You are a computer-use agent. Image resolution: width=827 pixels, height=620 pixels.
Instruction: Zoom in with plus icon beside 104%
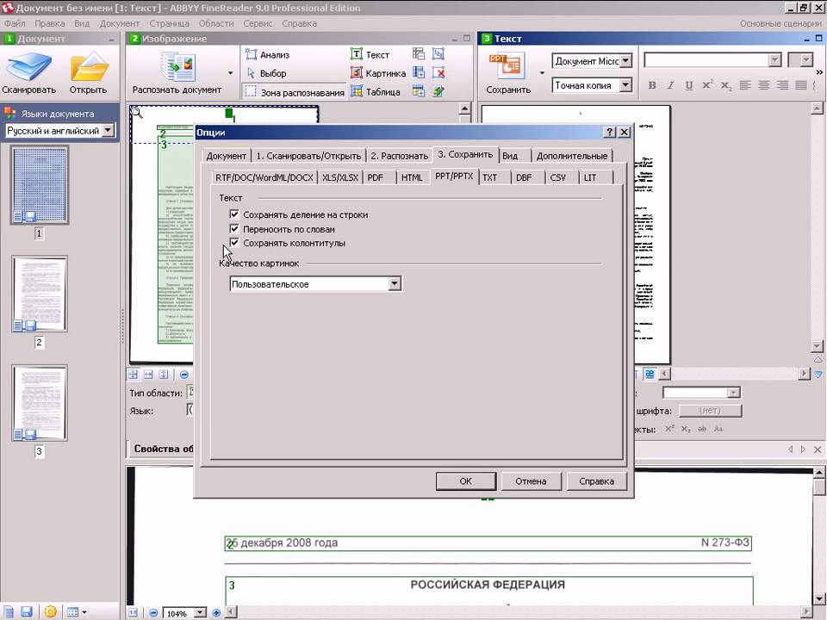click(216, 612)
